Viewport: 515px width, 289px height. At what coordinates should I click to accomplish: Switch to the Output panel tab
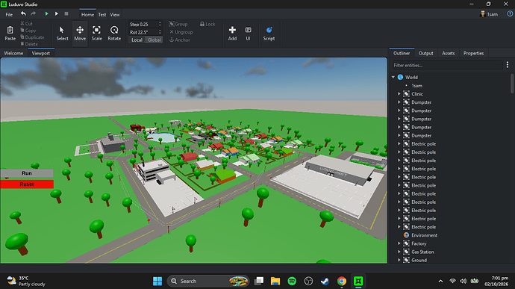pyautogui.click(x=425, y=53)
